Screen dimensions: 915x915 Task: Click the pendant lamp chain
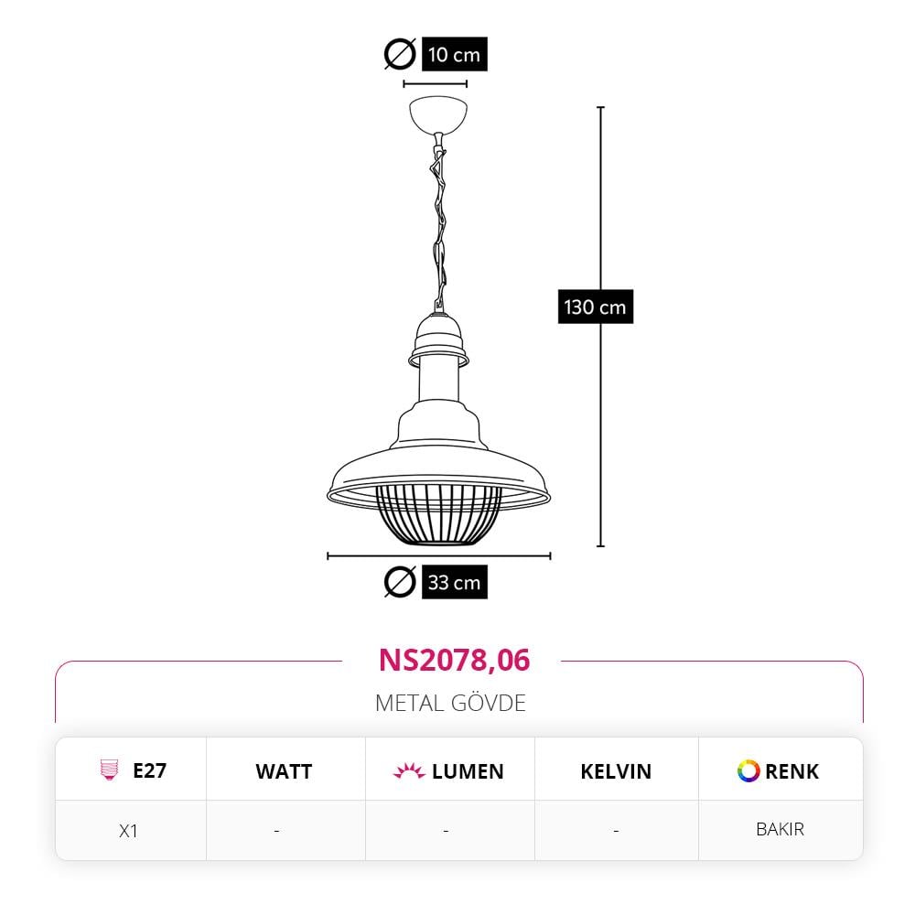tap(439, 225)
